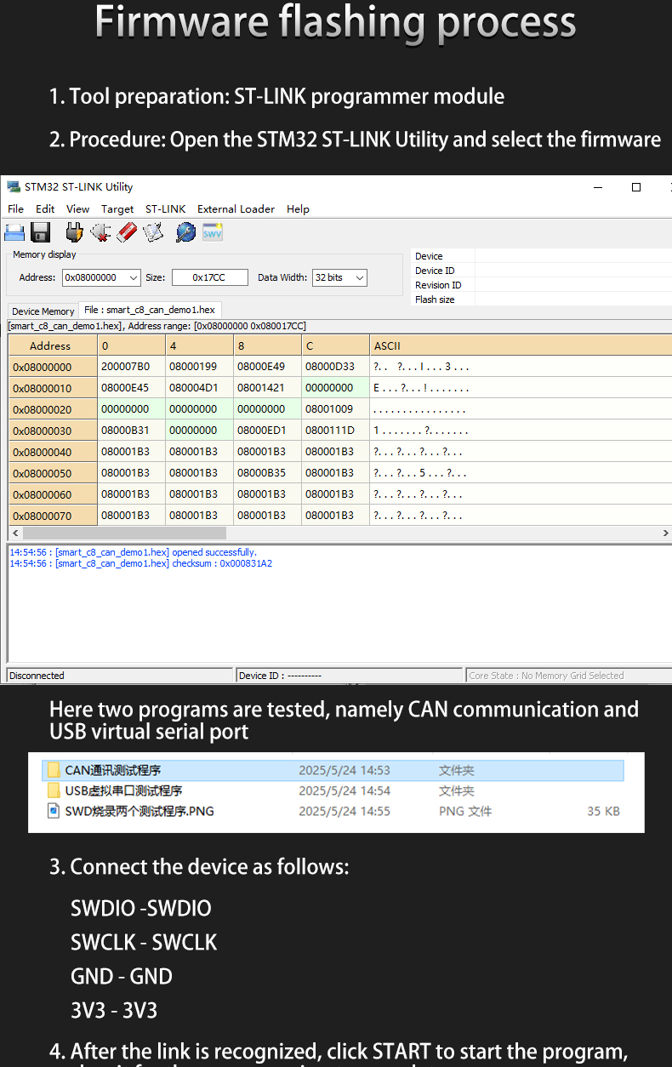Click address row 0x08000050
Image resolution: width=672 pixels, height=1067 pixels.
(x=53, y=473)
